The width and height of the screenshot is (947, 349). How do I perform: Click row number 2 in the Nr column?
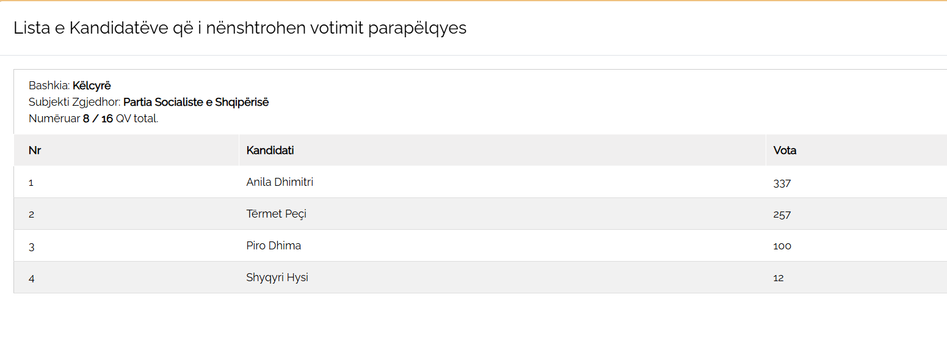click(31, 215)
